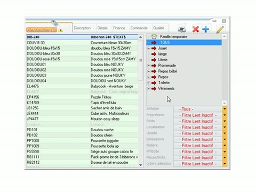Click the family tree scroll-down arrow
Screen dimensions: 256x192
pyautogui.click(x=225, y=103)
